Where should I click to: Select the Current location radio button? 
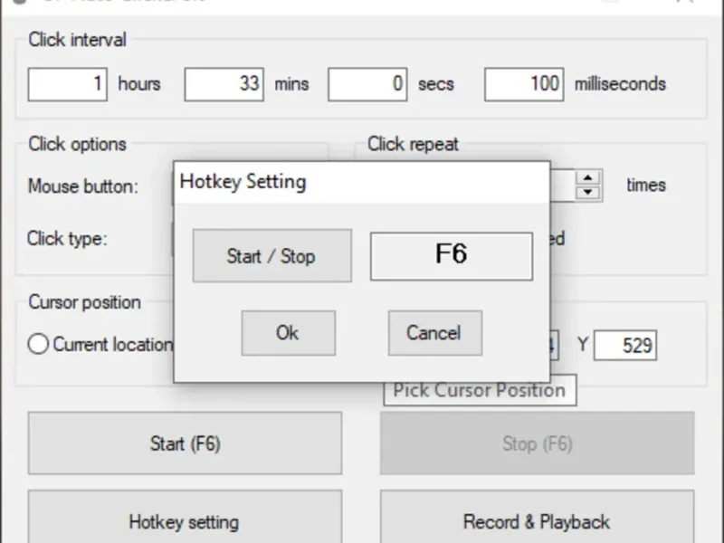pyautogui.click(x=38, y=345)
